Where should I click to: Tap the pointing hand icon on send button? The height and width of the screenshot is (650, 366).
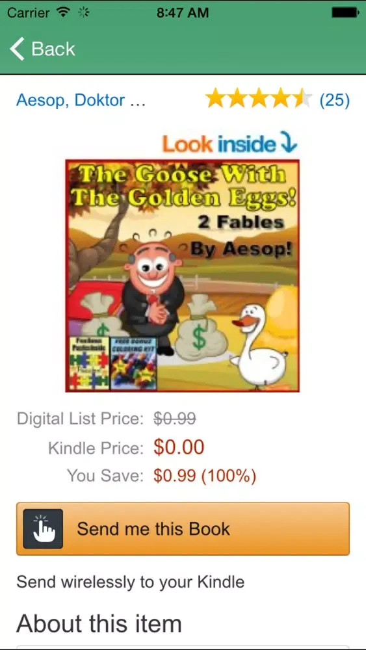pyautogui.click(x=43, y=528)
